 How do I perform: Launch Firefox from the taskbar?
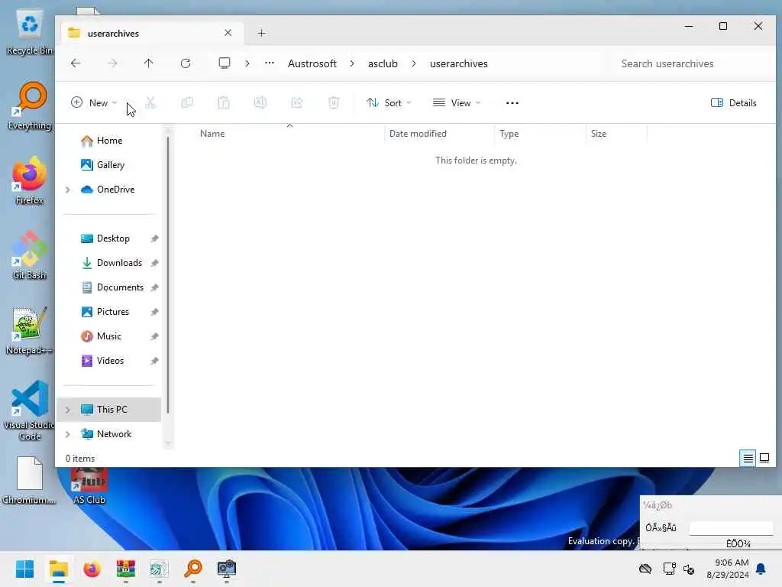(x=92, y=569)
